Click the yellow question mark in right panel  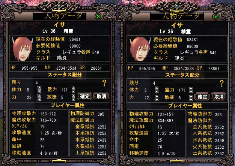[222, 84]
